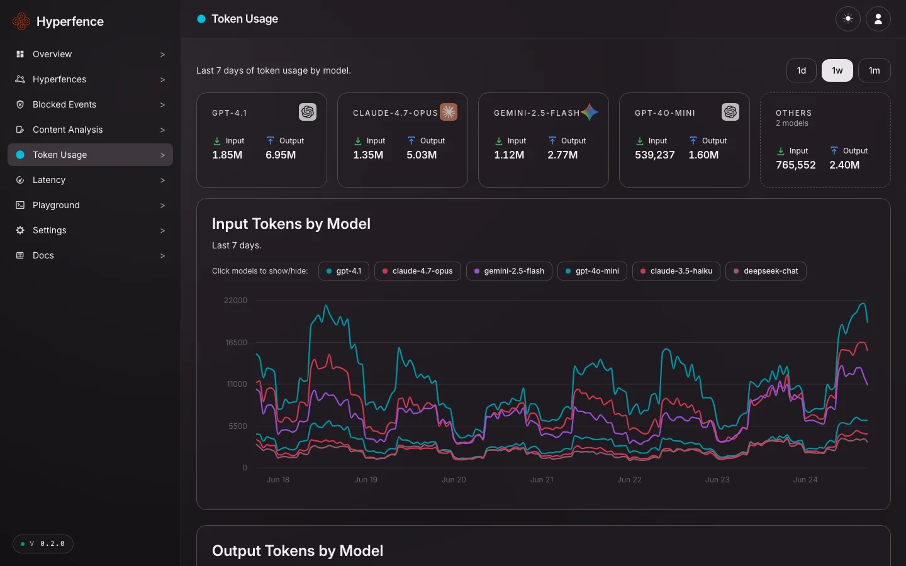Expand the Blocked Events chevron
906x566 pixels.
point(162,105)
